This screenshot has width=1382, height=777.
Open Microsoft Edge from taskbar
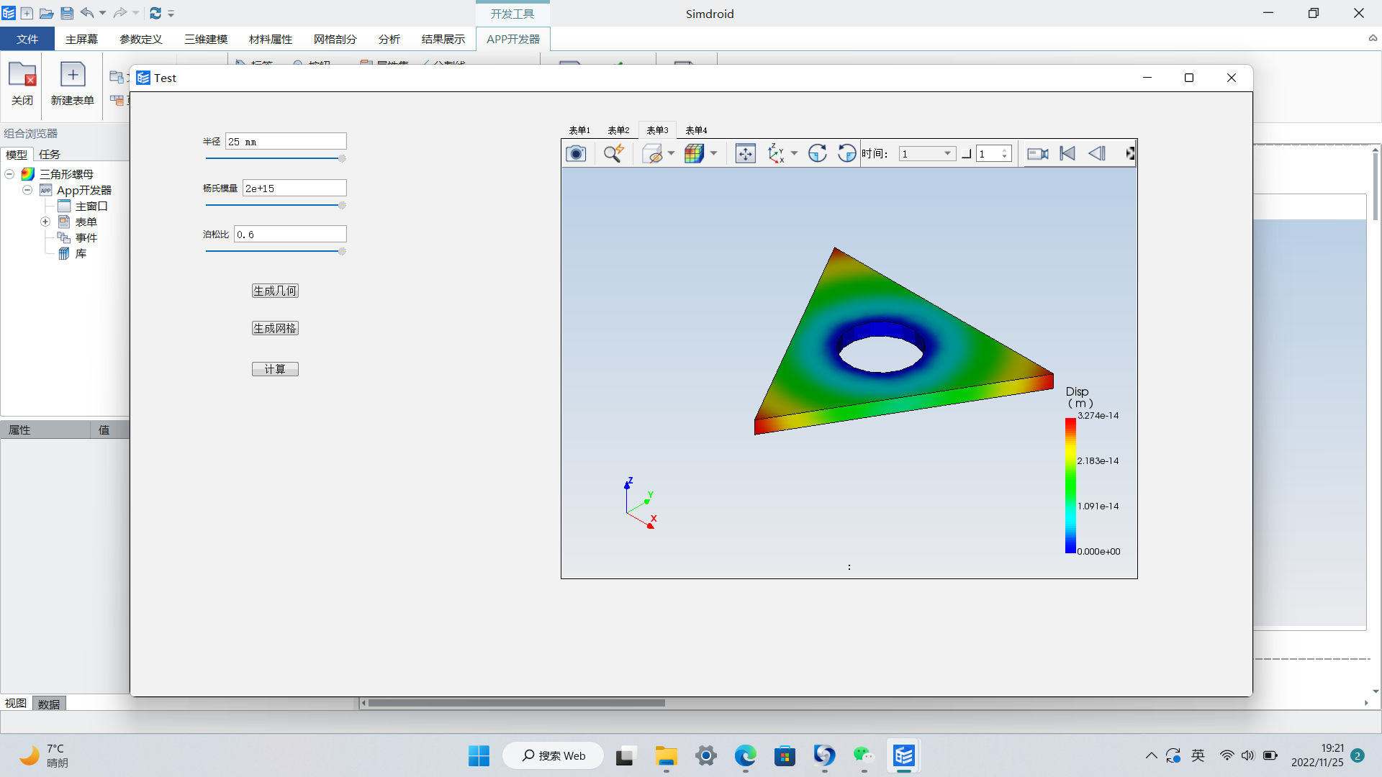pos(745,755)
